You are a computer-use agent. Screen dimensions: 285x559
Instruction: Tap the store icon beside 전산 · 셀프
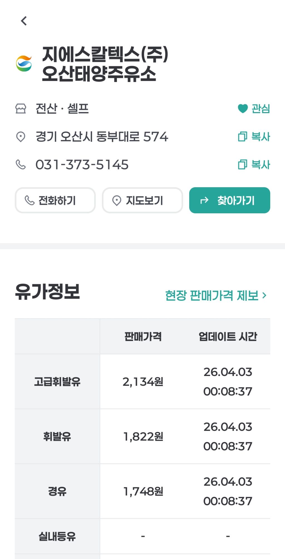point(21,108)
